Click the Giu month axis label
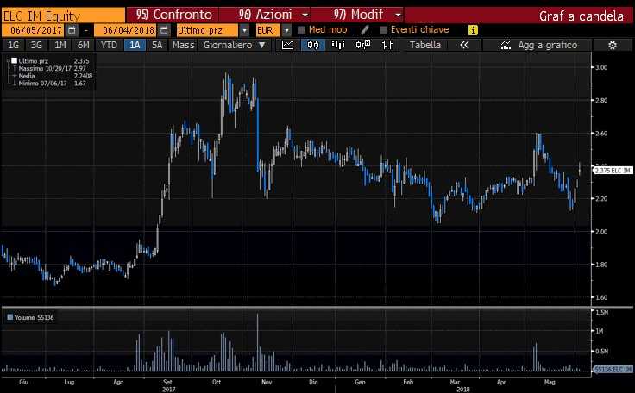Image resolution: width=635 pixels, height=393 pixels. pos(23,382)
